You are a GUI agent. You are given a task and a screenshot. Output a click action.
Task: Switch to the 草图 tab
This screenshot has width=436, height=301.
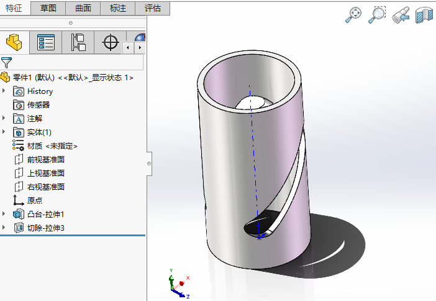pyautogui.click(x=48, y=8)
